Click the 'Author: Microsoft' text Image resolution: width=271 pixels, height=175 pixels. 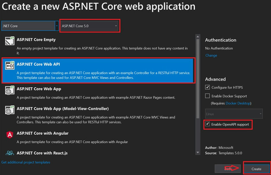point(219,148)
